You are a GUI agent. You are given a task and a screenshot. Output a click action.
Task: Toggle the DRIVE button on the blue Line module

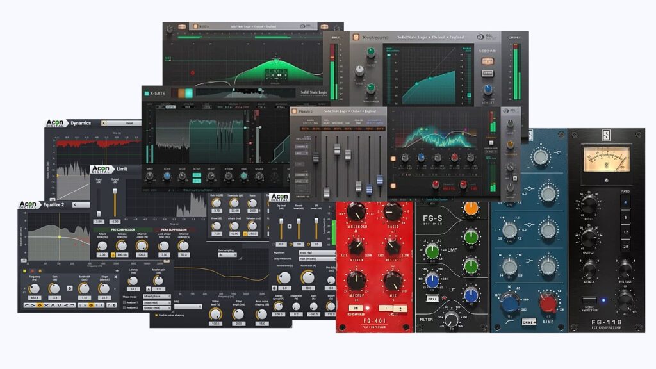[529, 322]
